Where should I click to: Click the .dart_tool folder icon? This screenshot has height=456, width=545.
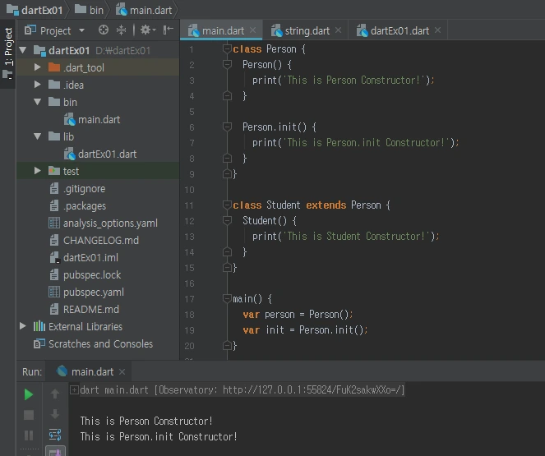pyautogui.click(x=54, y=67)
